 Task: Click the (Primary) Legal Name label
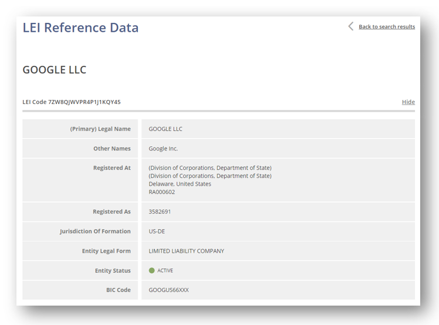pos(100,129)
